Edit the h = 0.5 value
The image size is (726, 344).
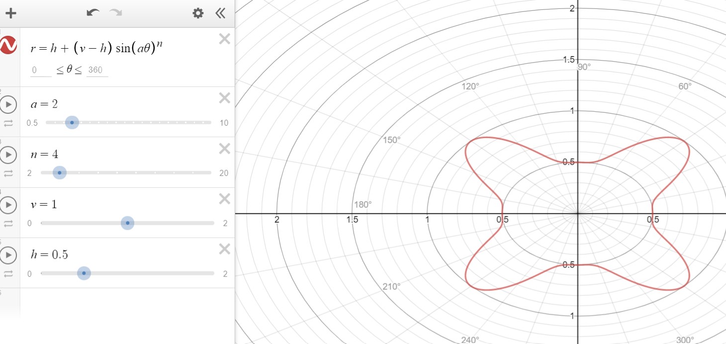(x=49, y=255)
